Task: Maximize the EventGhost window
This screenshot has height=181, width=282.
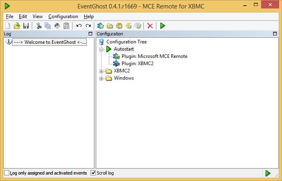Action: [x=256, y=5]
